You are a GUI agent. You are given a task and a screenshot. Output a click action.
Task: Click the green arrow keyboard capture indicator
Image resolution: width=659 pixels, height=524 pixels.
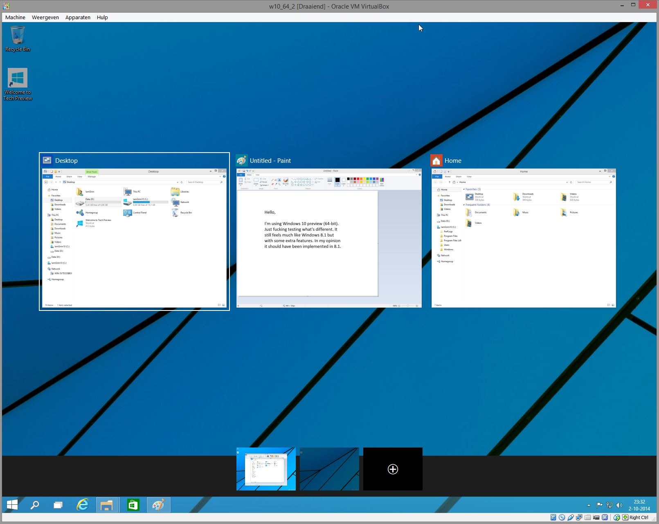pos(625,517)
